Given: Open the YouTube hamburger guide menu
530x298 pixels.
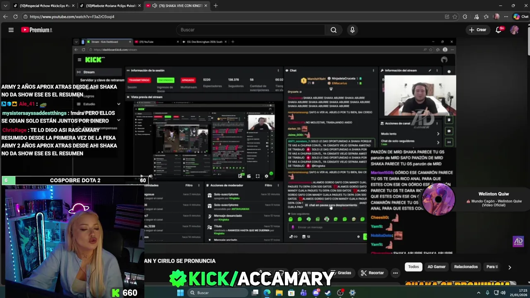Looking at the screenshot, I should click(11, 30).
